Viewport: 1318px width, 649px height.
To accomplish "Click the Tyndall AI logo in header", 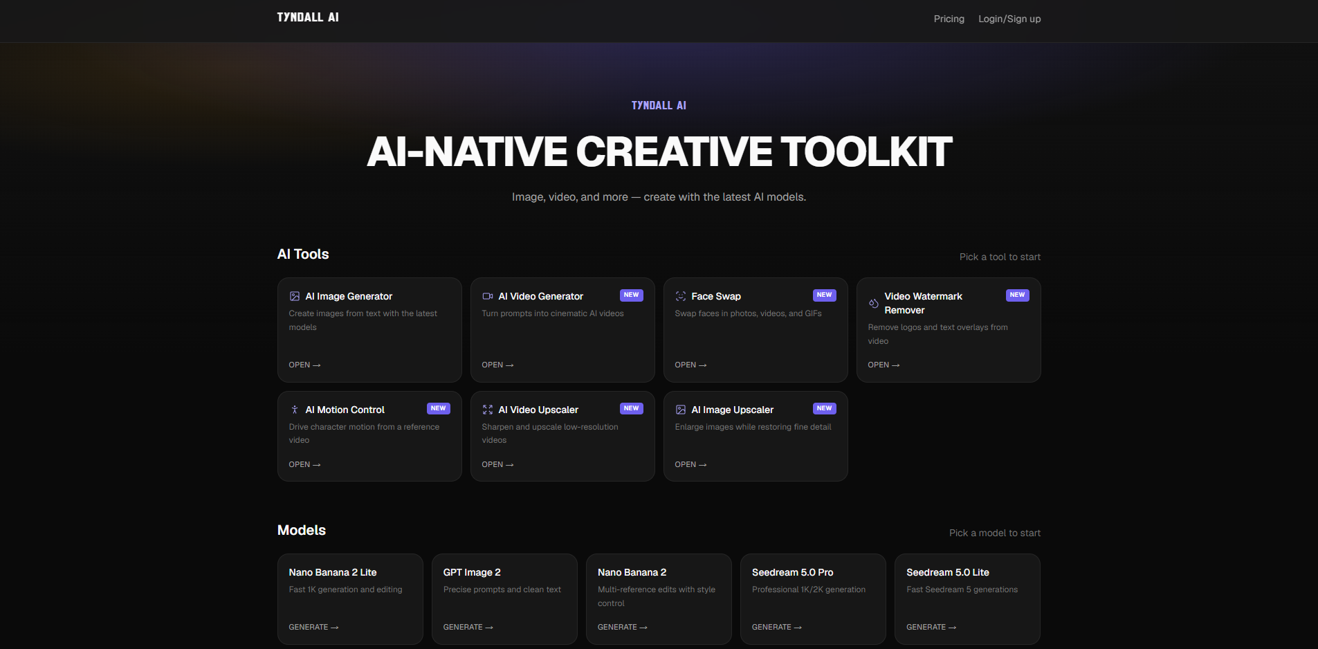I will [x=308, y=17].
